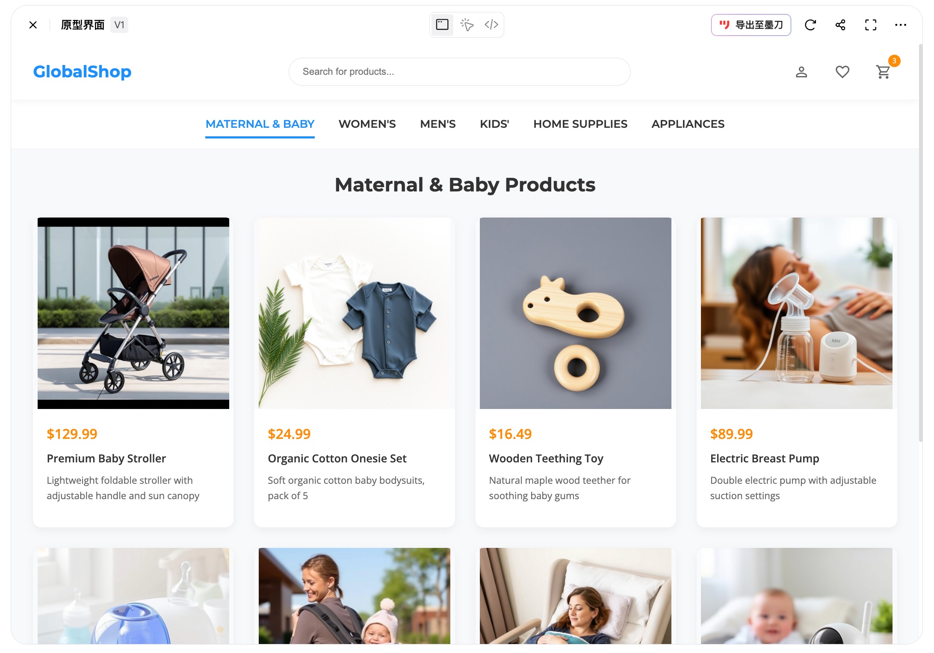Click the Electric Breast Pump title
934x653 pixels.
[765, 459]
